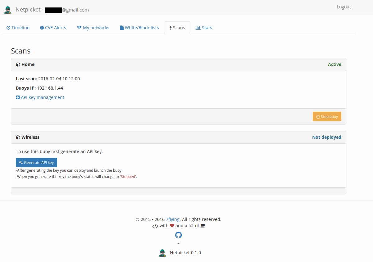Click the Netpicket guard logo in footer
This screenshot has height=262, width=373.
(162, 253)
